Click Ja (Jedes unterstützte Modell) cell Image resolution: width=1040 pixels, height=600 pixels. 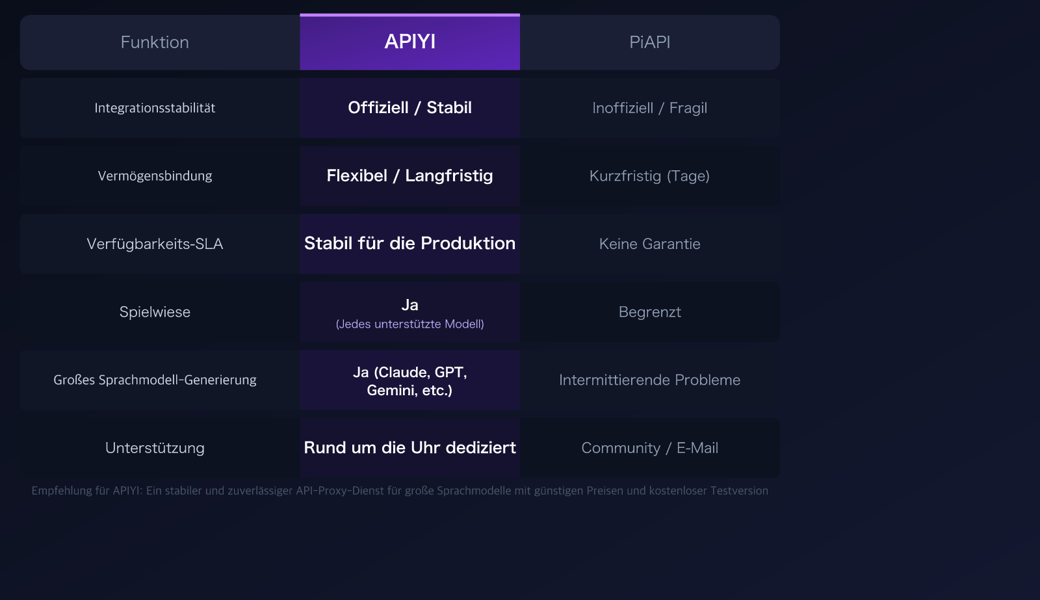coord(409,311)
